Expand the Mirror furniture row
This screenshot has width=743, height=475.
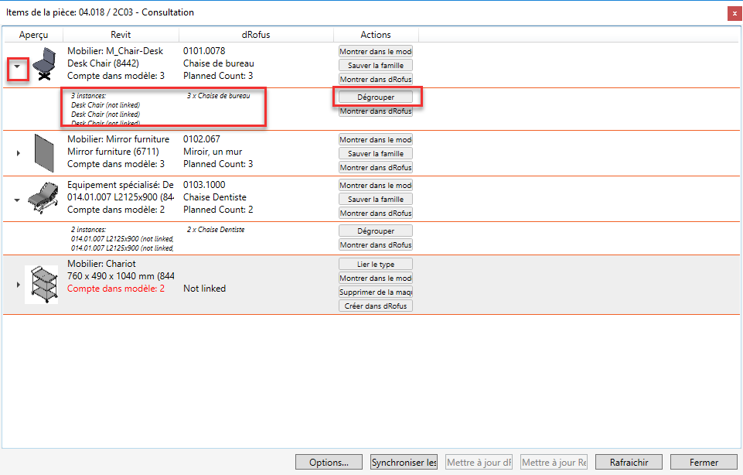click(18, 153)
